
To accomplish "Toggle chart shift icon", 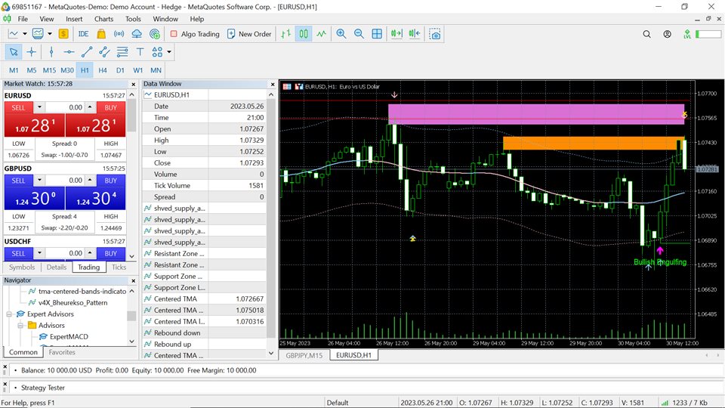I will click(x=415, y=34).
